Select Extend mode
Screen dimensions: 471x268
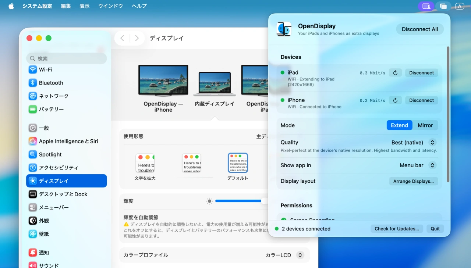399,125
